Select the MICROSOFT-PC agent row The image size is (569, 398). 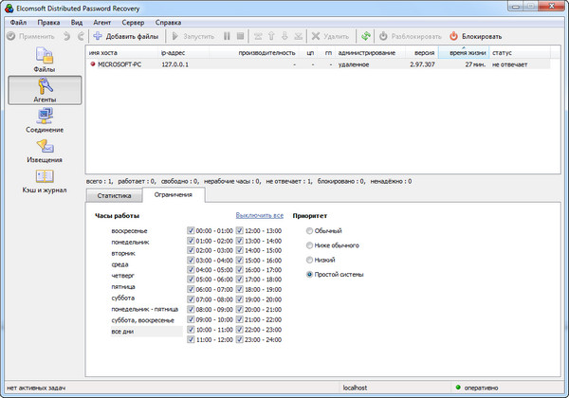point(119,64)
